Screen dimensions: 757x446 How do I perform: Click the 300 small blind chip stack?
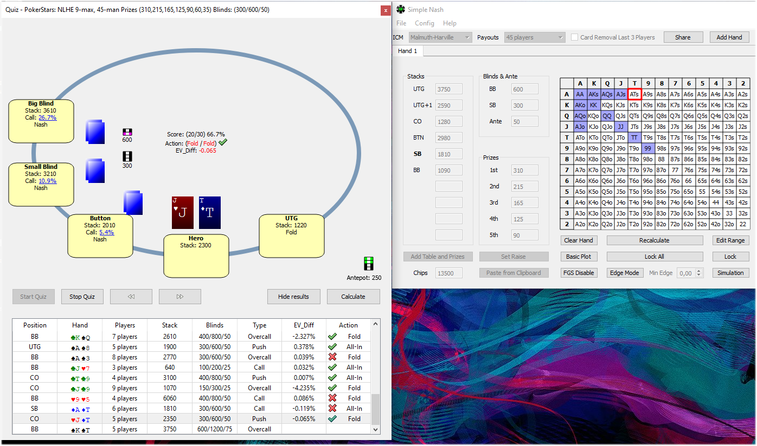(x=127, y=156)
